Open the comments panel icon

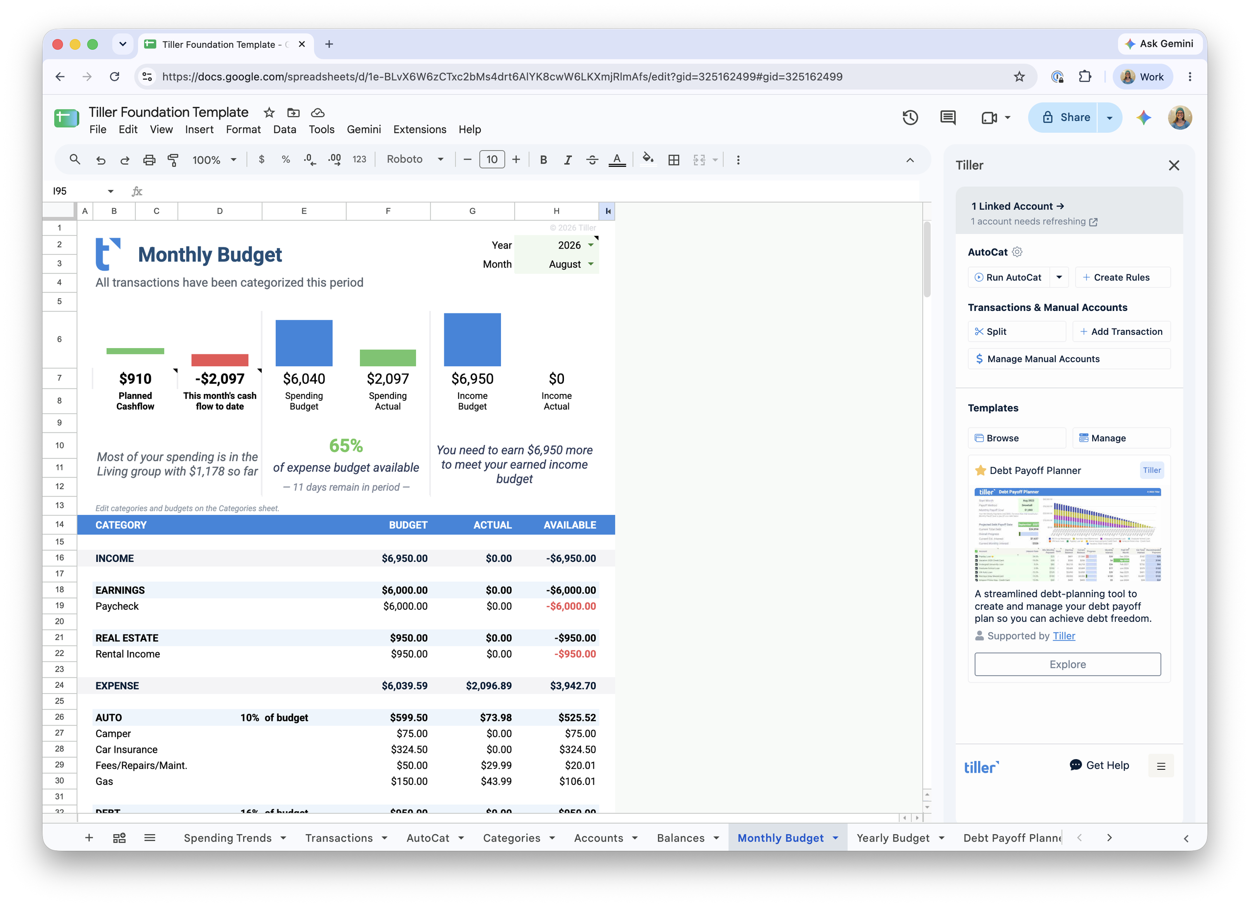pyautogui.click(x=947, y=117)
